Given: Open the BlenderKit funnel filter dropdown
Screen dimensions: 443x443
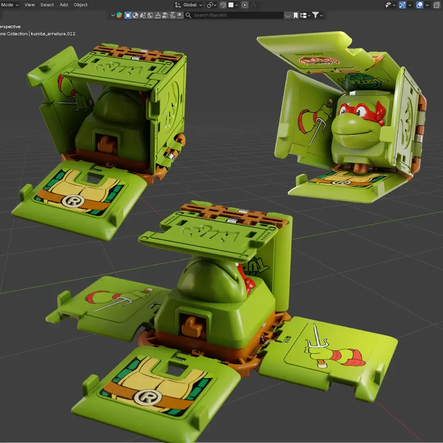Looking at the screenshot, I should (x=317, y=15).
